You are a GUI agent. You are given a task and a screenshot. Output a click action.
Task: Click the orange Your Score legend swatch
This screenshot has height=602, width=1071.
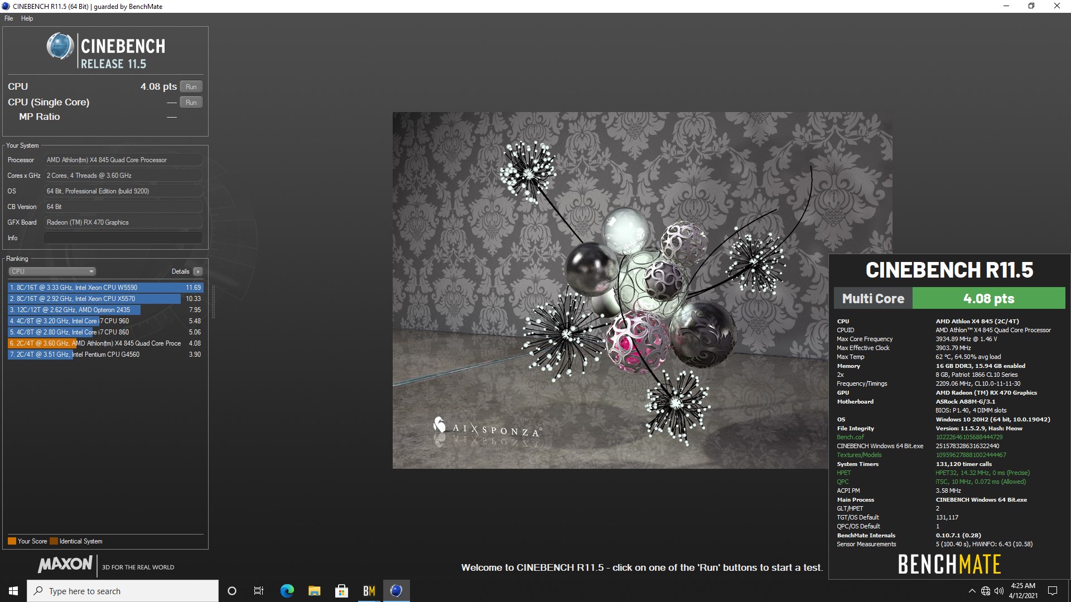pos(12,541)
